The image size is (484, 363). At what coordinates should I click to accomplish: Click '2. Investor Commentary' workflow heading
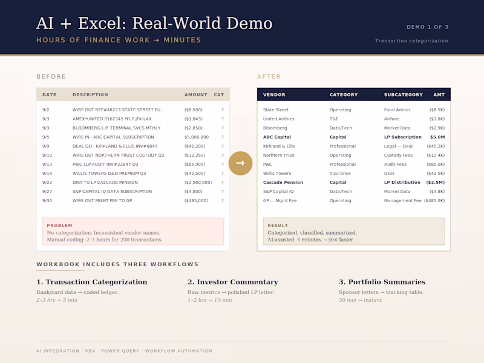click(233, 282)
